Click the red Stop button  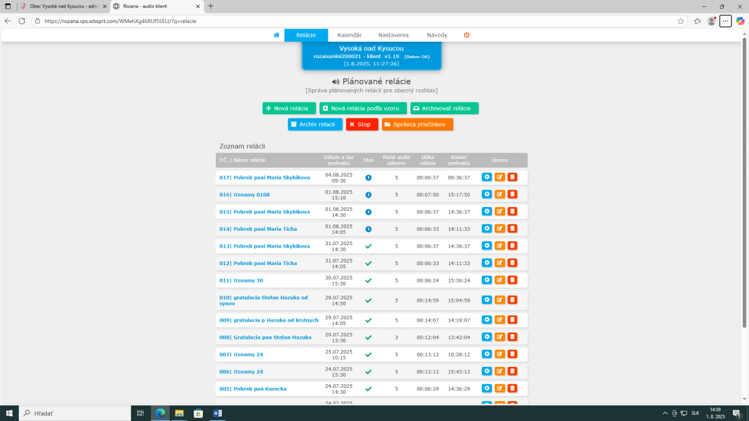tap(362, 125)
